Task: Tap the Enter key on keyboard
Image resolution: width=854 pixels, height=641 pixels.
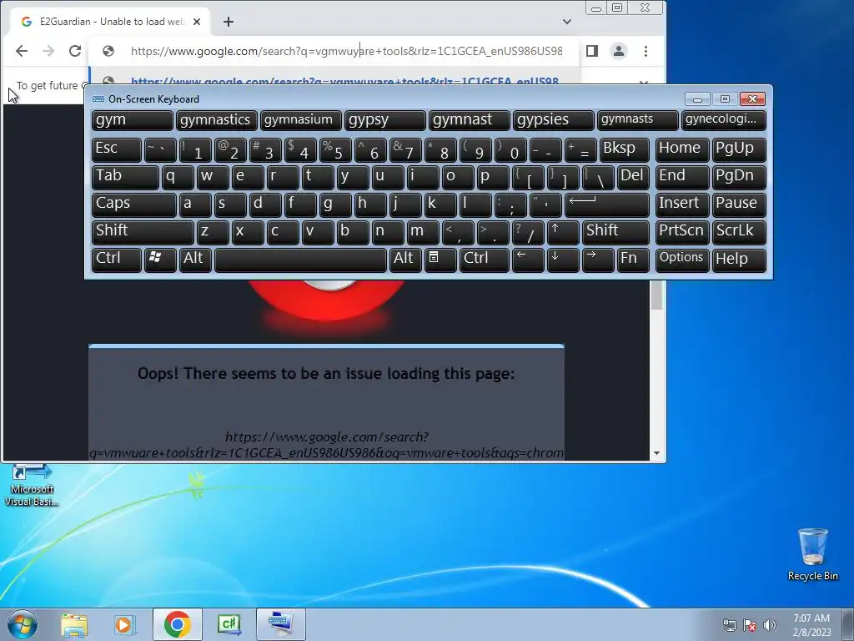Action: coord(607,204)
